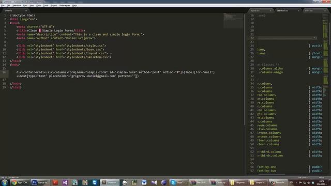
Task: Click the 'Clean & Simple Login Form' title text
Action: [50, 30]
